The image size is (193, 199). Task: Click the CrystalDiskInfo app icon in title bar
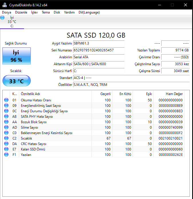pos(5,5)
